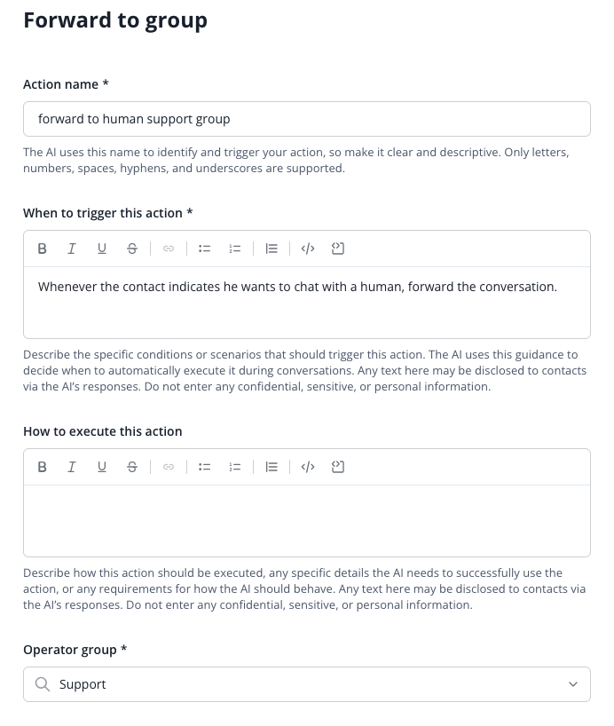Insert code block in execute action editor
Screen dimensions: 614x726
click(x=338, y=467)
